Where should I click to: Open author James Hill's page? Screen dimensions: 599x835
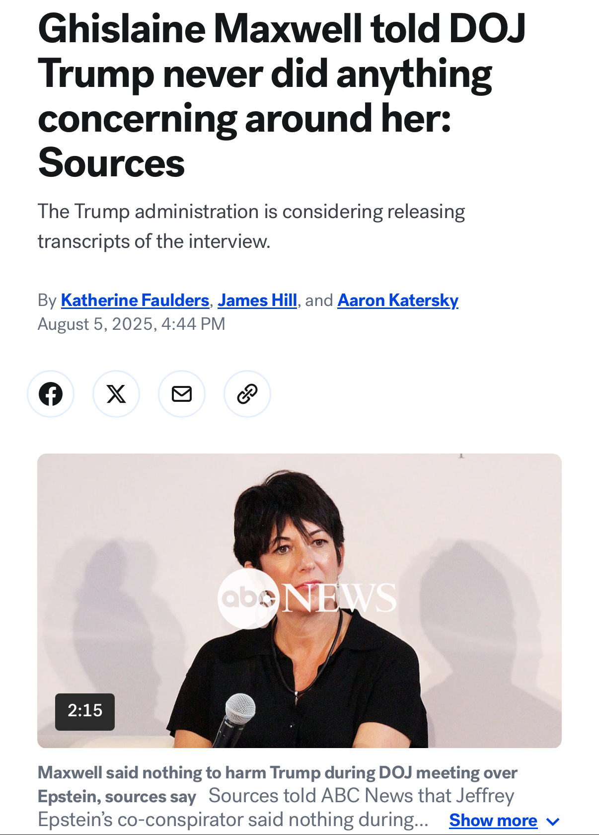[x=257, y=301]
